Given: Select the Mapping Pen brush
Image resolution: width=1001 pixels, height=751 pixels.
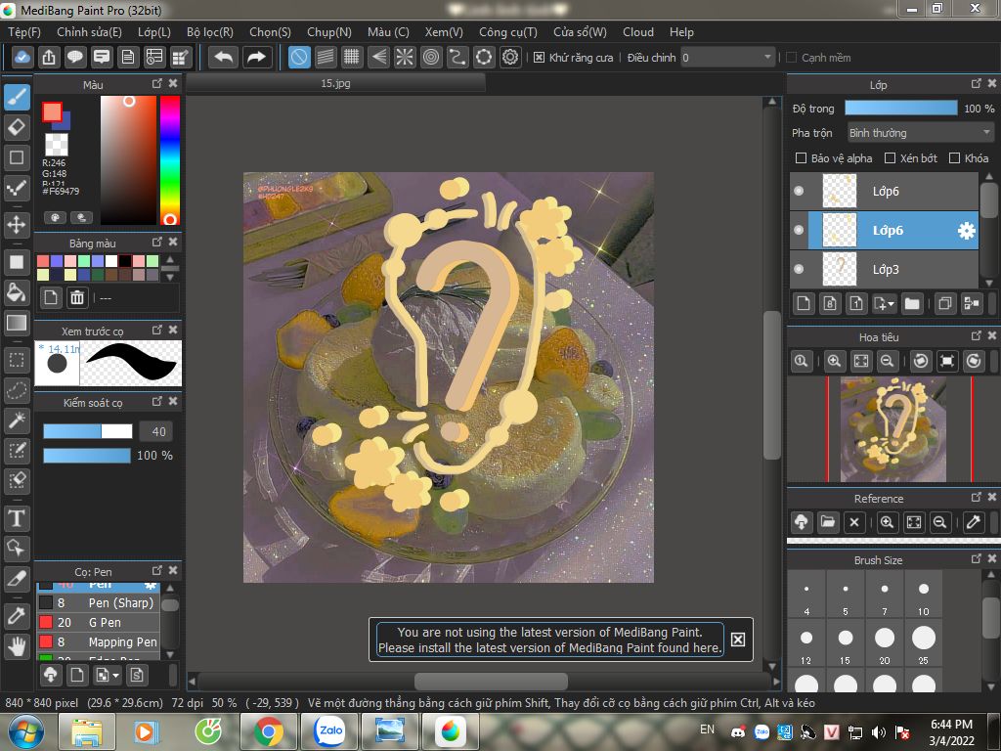Looking at the screenshot, I should (x=99, y=642).
